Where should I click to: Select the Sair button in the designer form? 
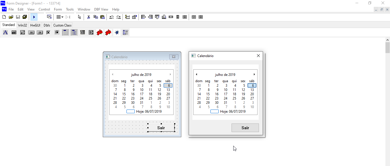(x=161, y=128)
